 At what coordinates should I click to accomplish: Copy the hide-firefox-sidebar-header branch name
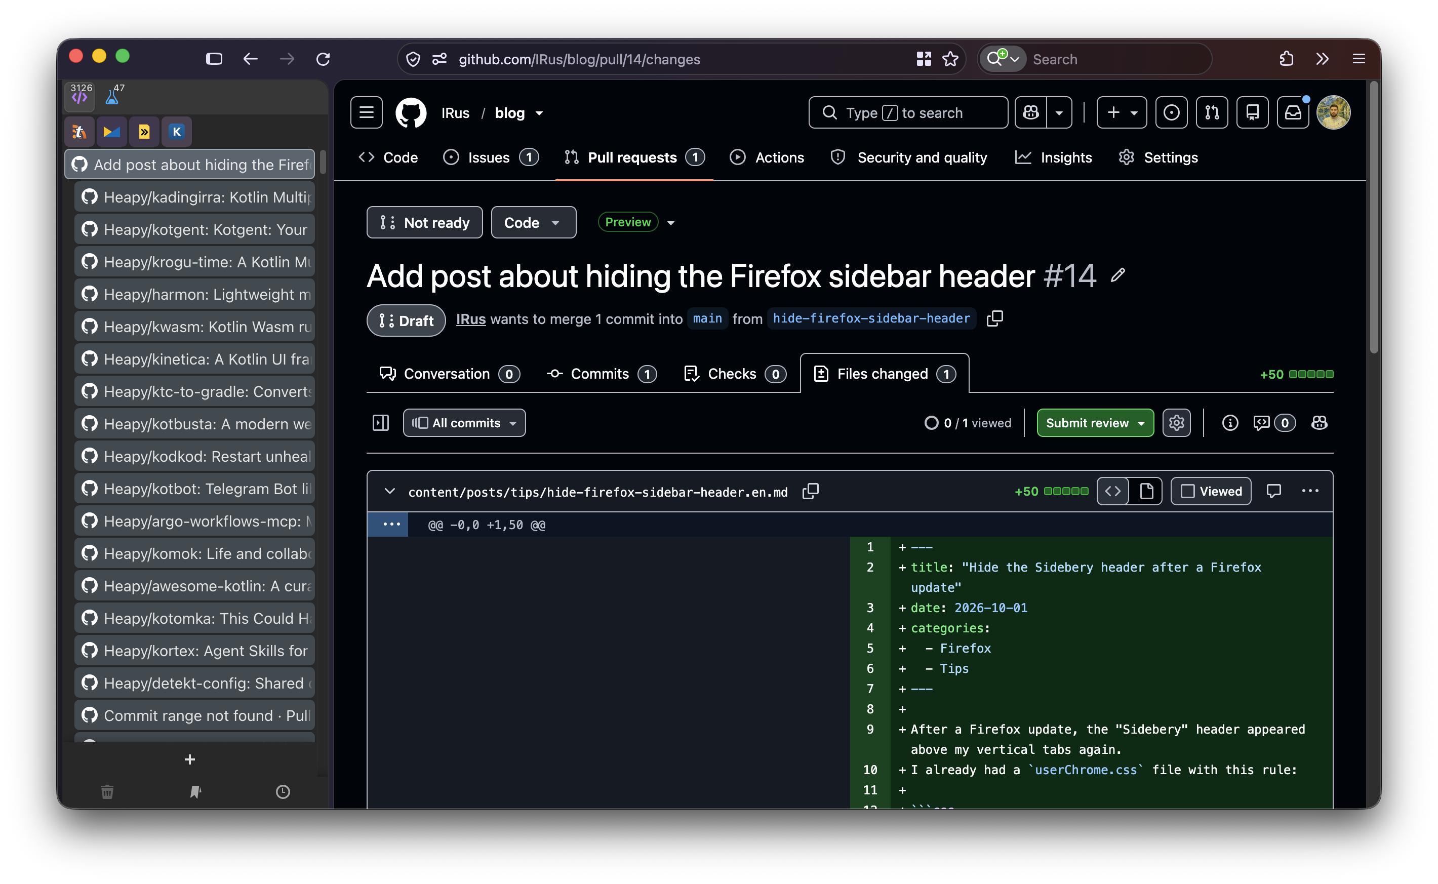pos(994,318)
